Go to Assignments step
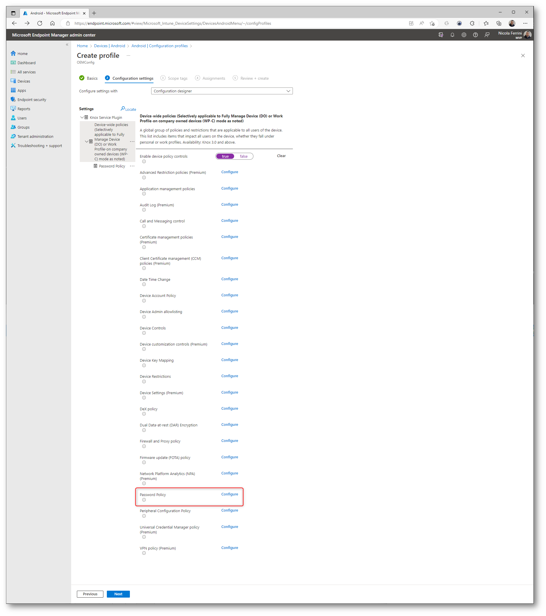Screen dimensions: 546x616 pos(210,78)
